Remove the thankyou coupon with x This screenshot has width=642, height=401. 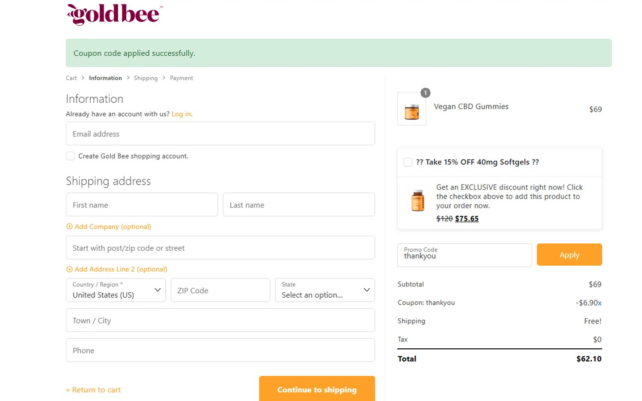600,303
